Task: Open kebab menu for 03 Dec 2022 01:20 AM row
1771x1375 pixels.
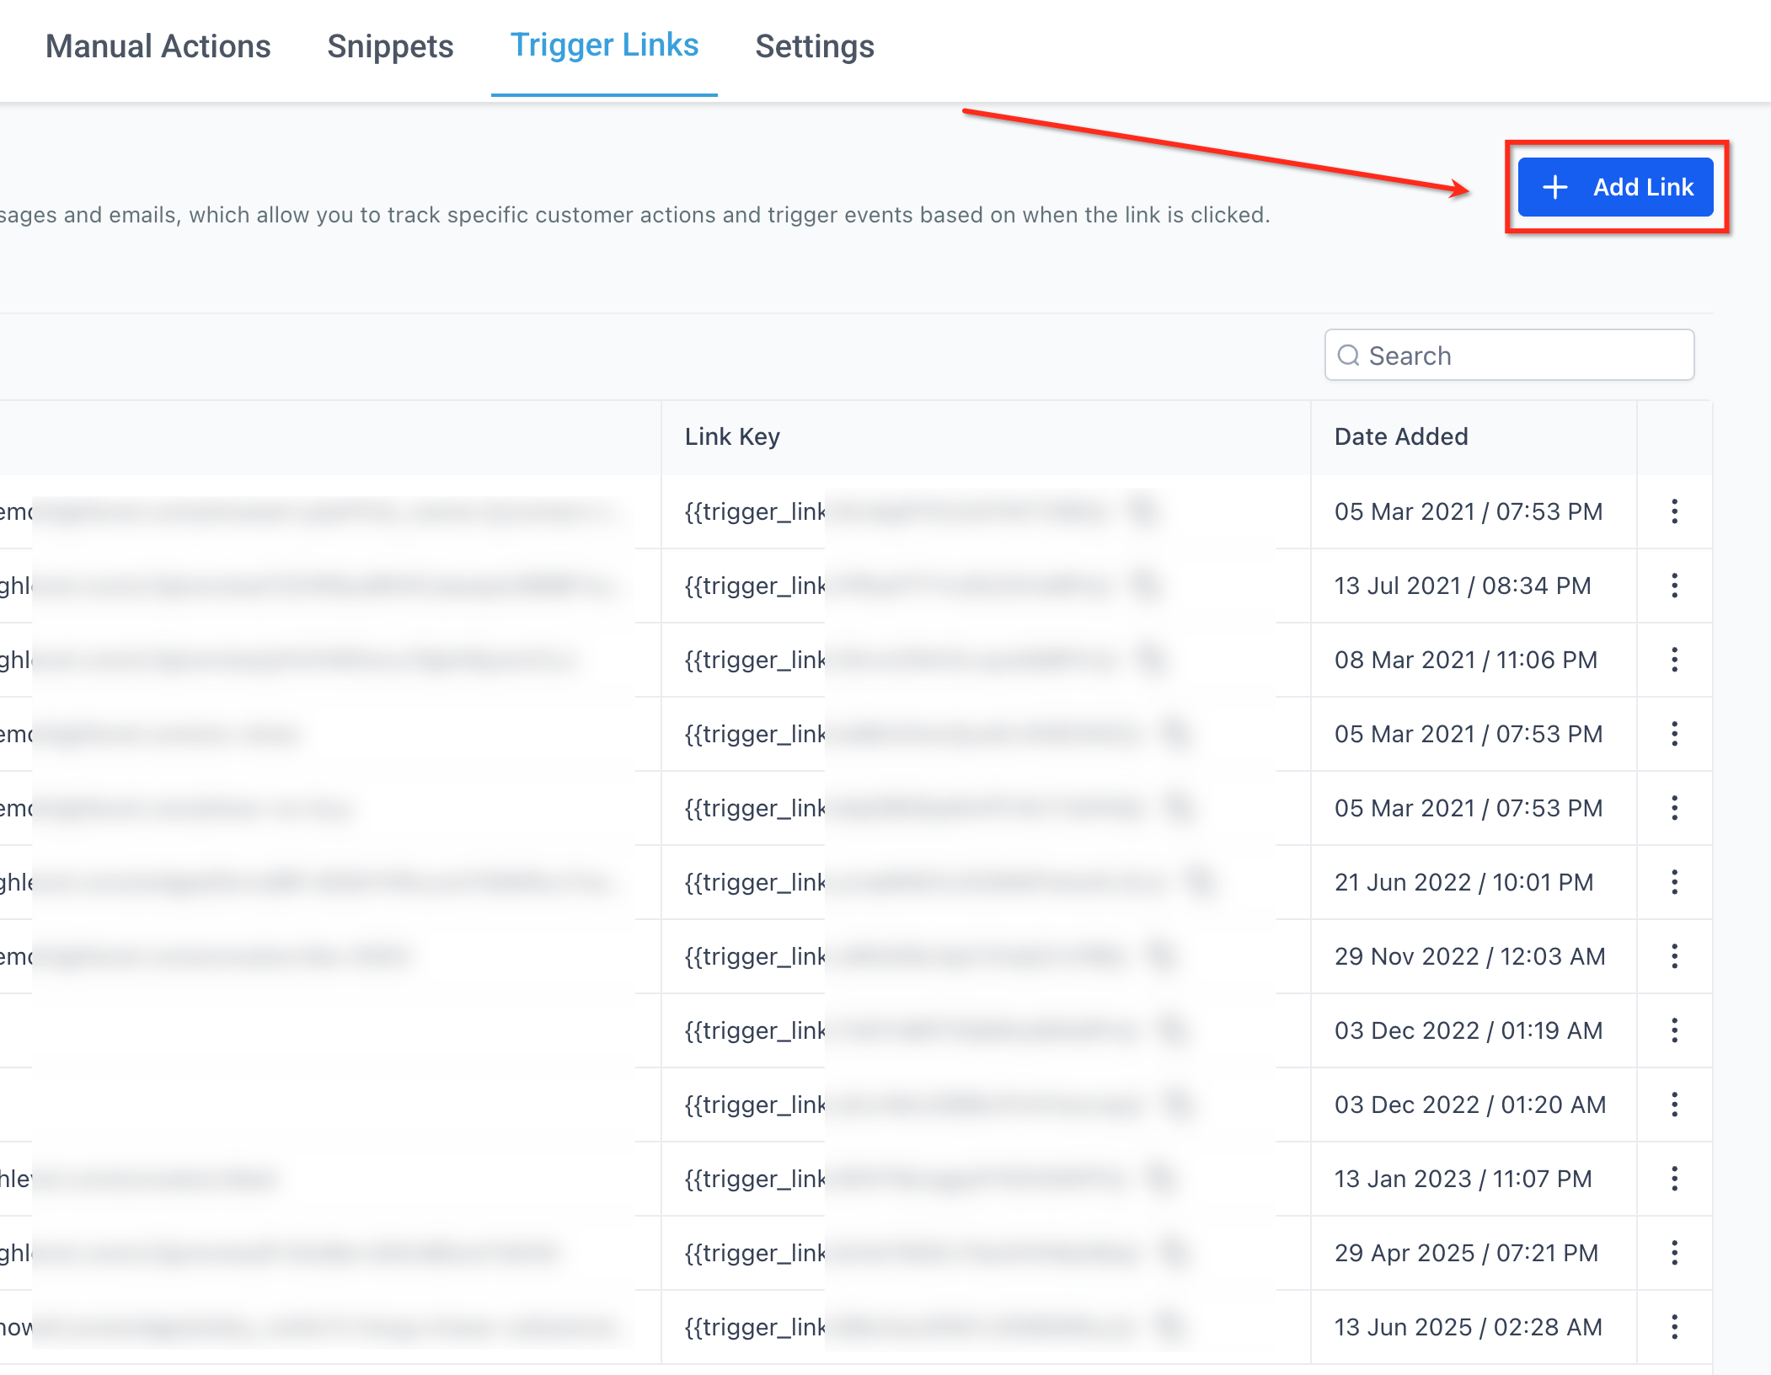Action: coord(1674,1105)
